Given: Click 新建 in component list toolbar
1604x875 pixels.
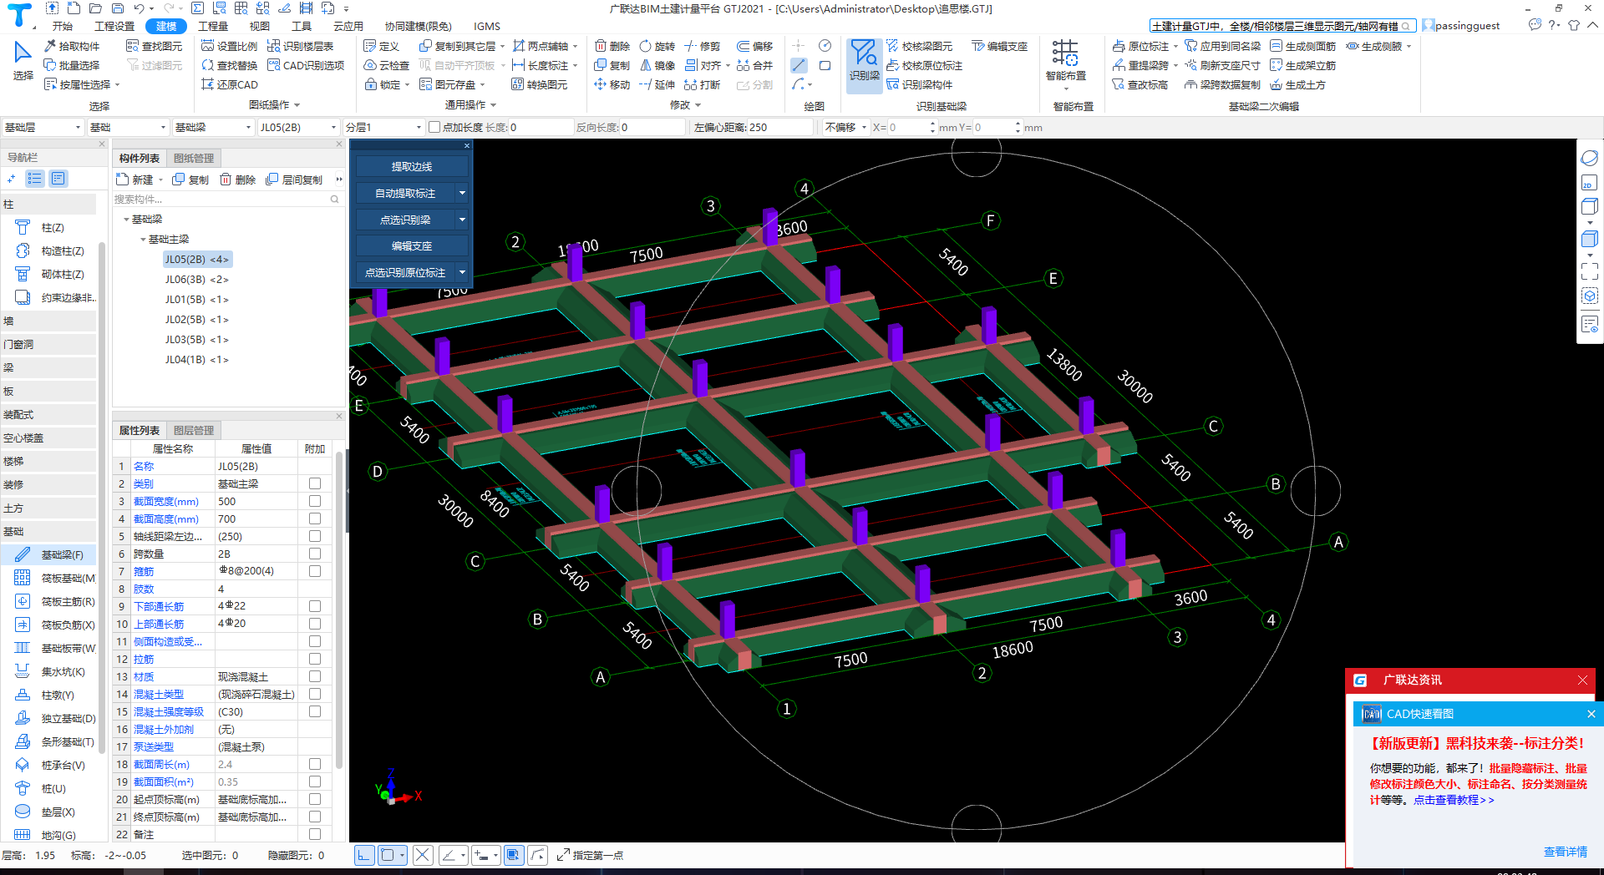Looking at the screenshot, I should [135, 180].
